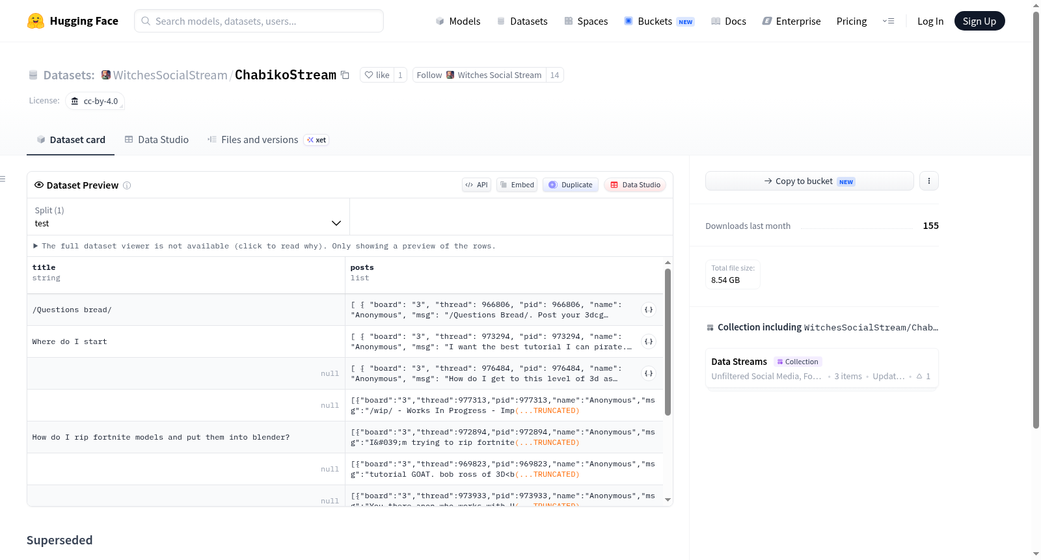This screenshot has height=560, width=1041.
Task: Open Buckets in the top navigation
Action: [658, 21]
